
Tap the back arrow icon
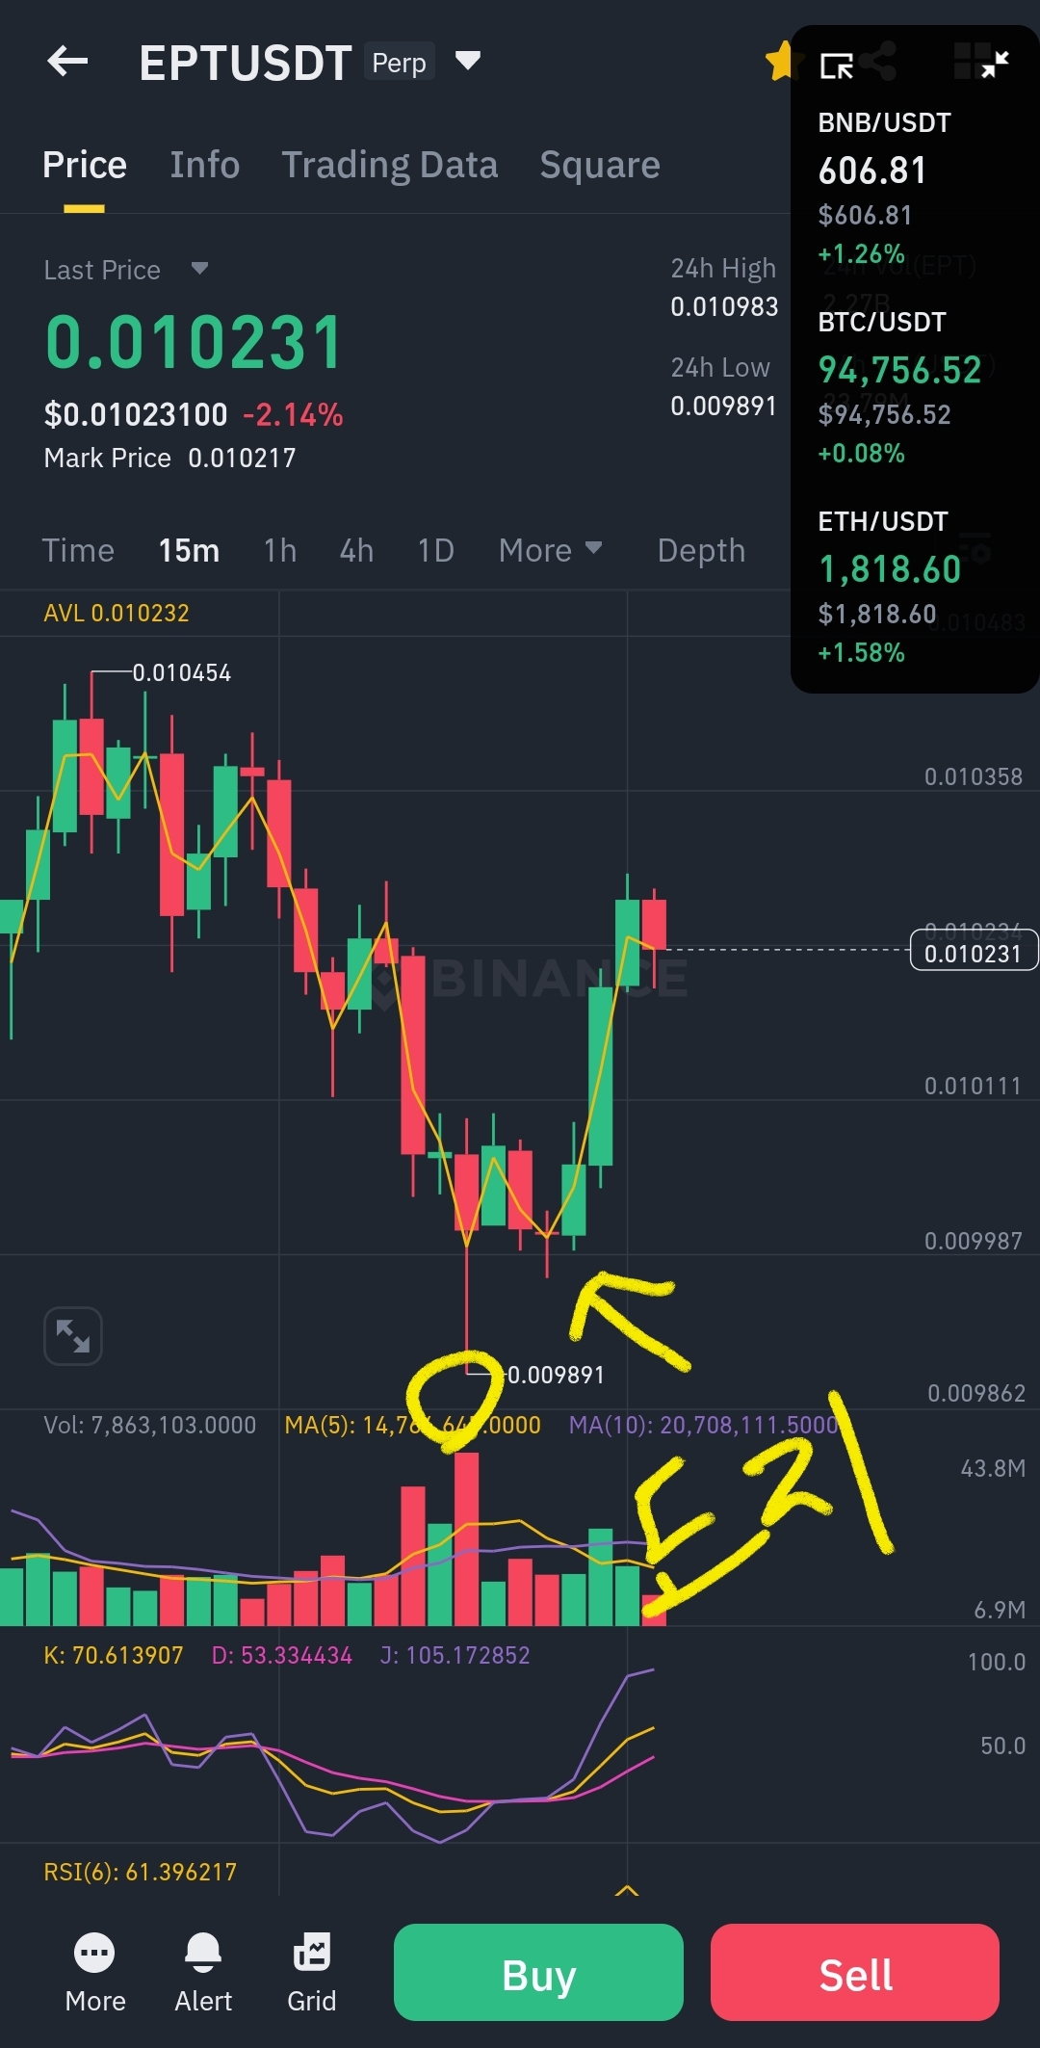(67, 62)
